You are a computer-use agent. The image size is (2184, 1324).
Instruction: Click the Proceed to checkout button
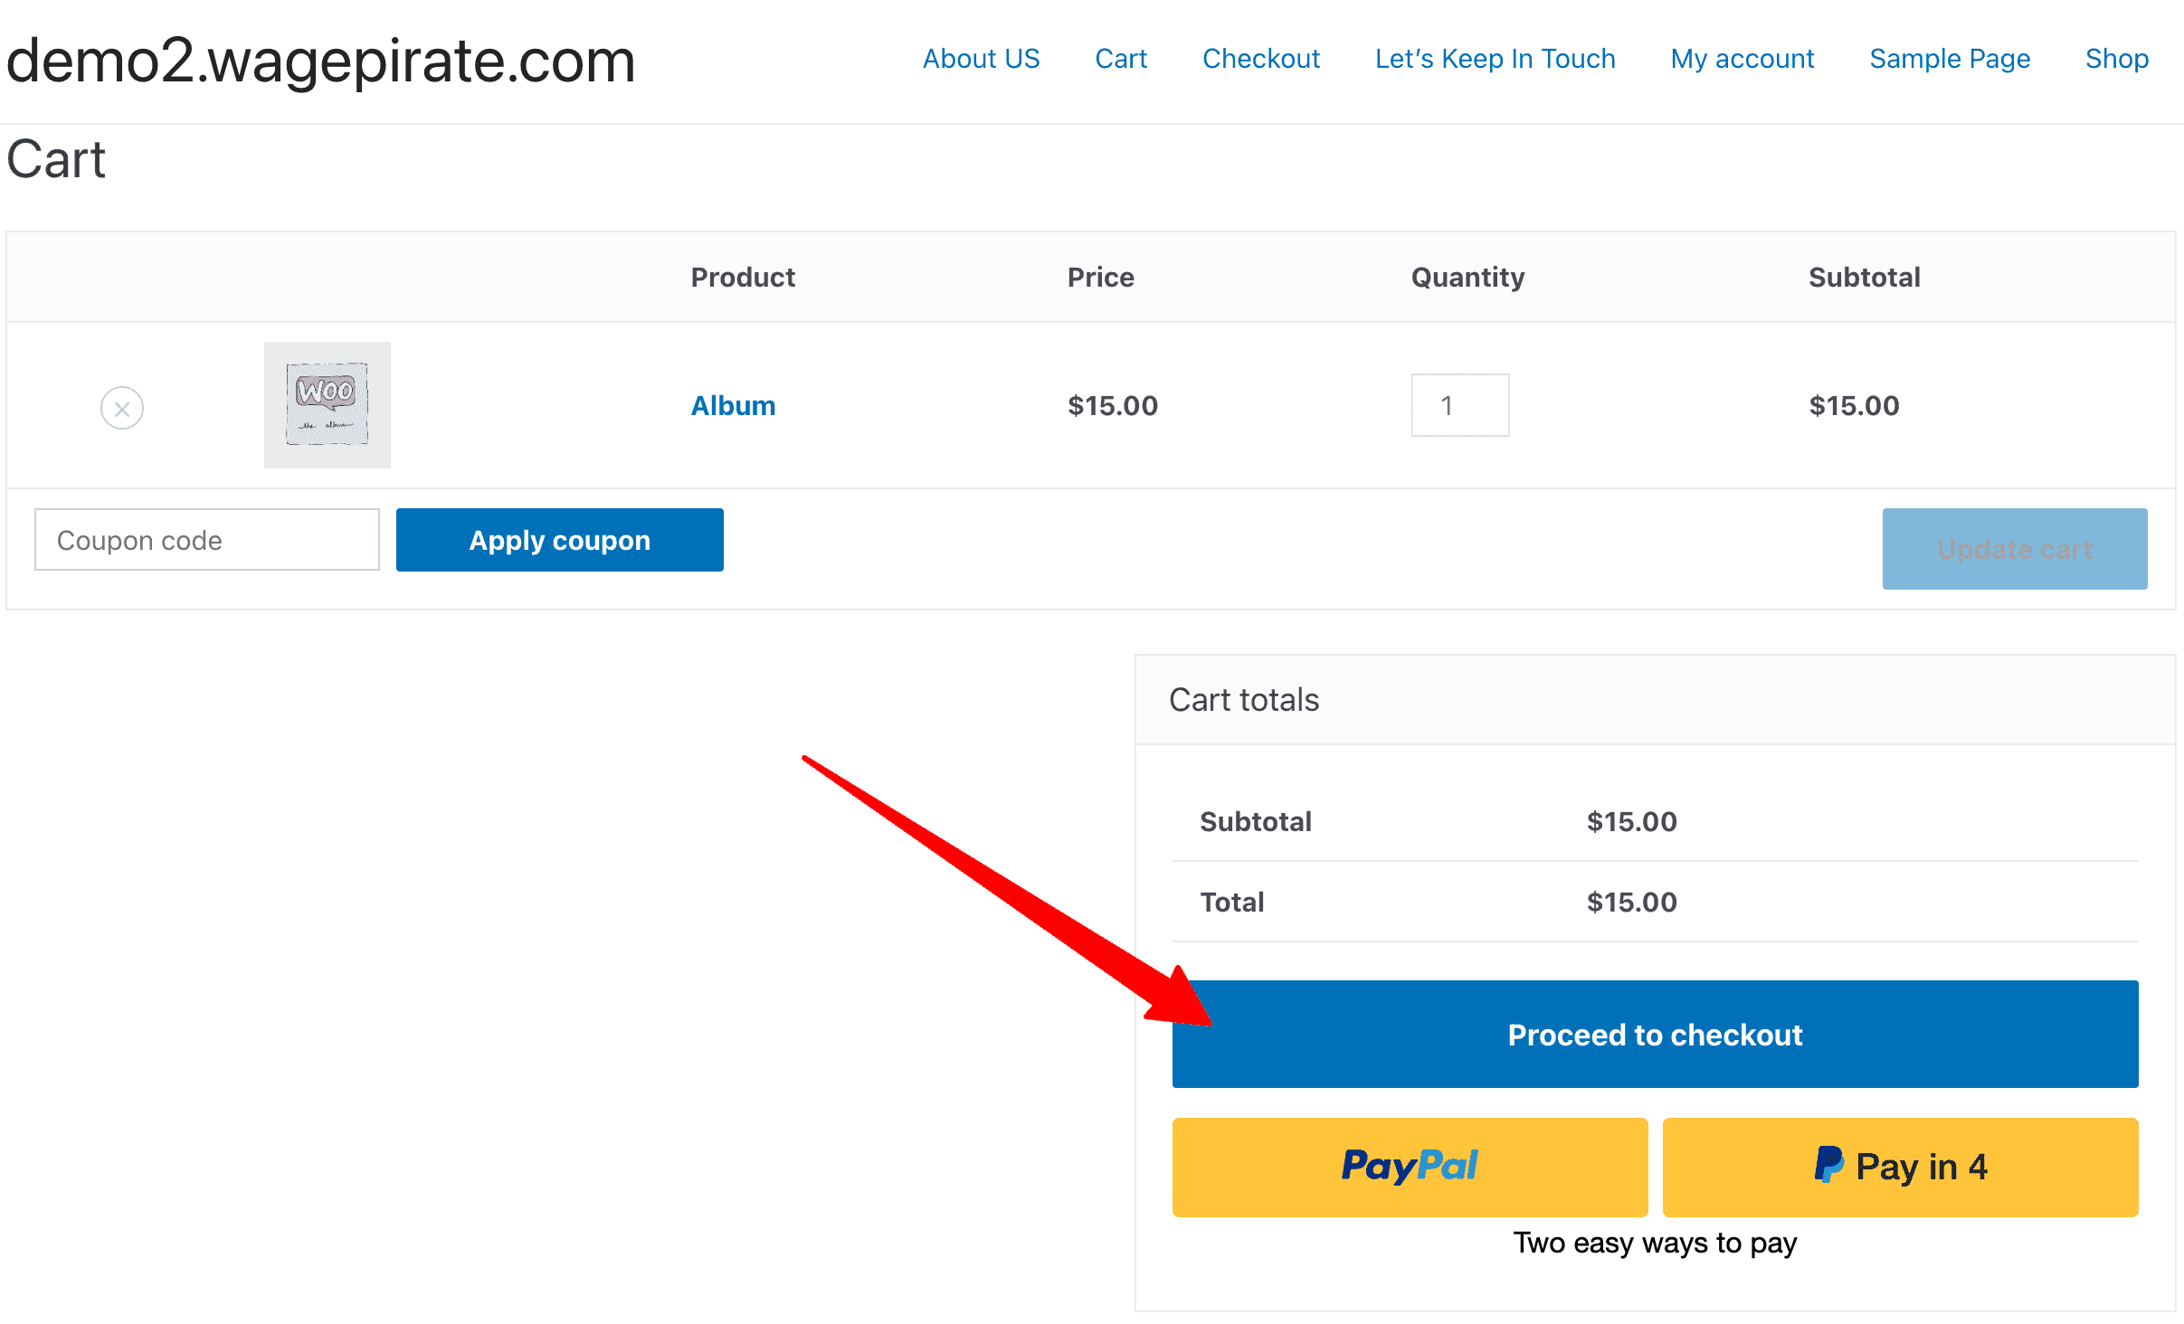[x=1655, y=1034]
